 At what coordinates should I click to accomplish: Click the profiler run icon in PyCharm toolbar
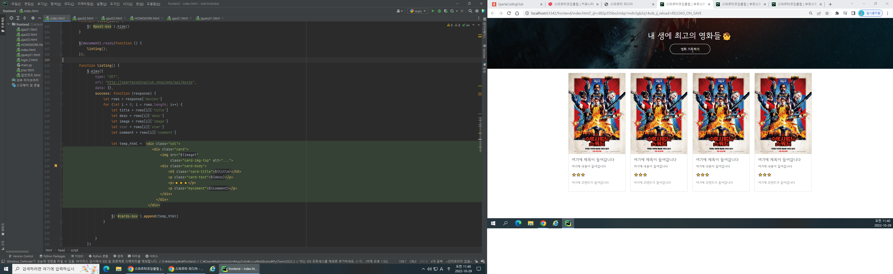pyautogui.click(x=452, y=11)
